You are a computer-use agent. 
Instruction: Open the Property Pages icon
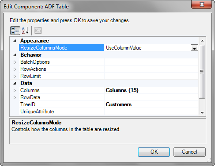[38, 31]
